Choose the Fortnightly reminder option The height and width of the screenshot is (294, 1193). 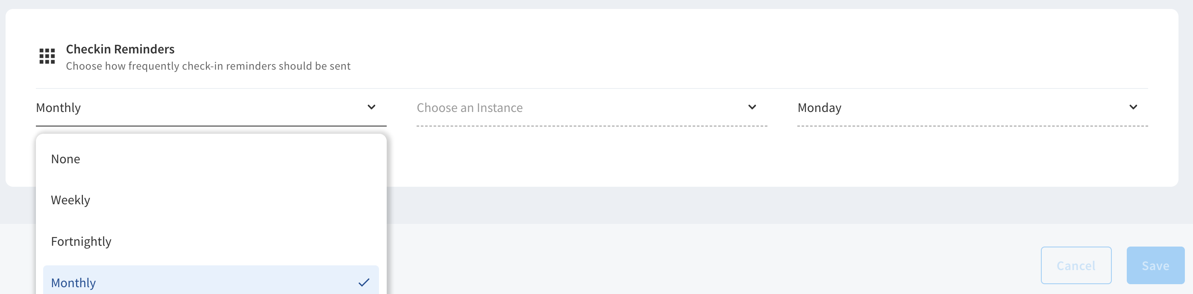pyautogui.click(x=211, y=241)
